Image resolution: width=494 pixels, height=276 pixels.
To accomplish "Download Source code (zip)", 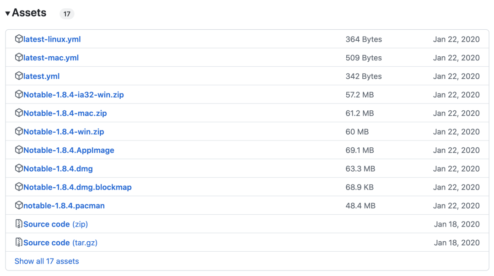I will pyautogui.click(x=55, y=224).
